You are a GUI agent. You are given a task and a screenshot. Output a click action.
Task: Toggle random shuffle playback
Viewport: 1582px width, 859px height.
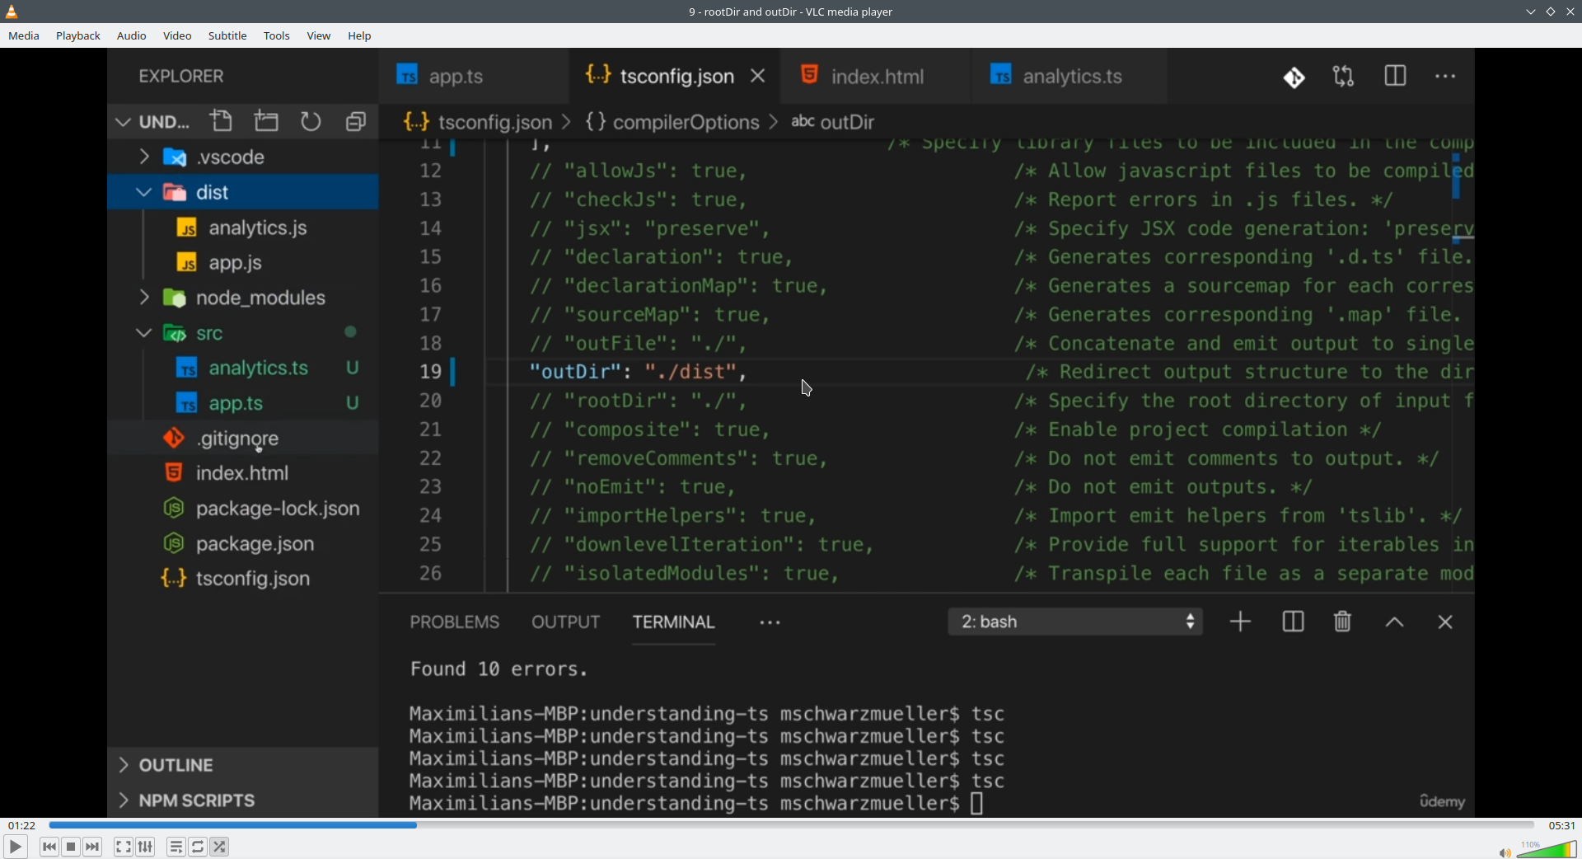220,847
